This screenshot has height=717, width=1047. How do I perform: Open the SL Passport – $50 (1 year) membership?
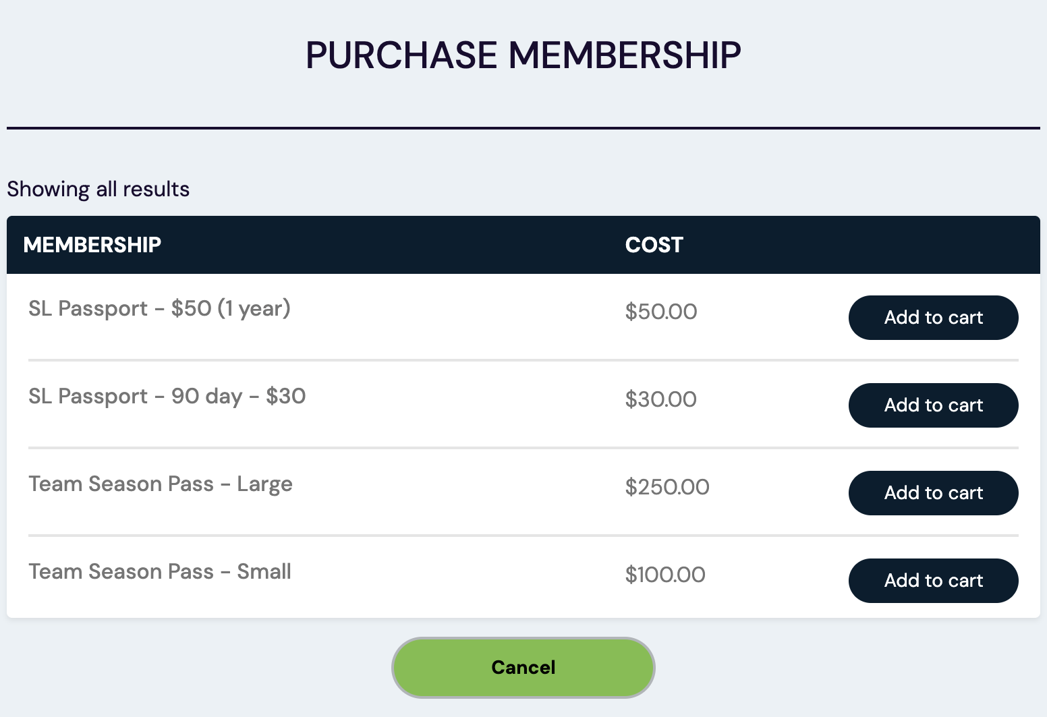click(159, 309)
